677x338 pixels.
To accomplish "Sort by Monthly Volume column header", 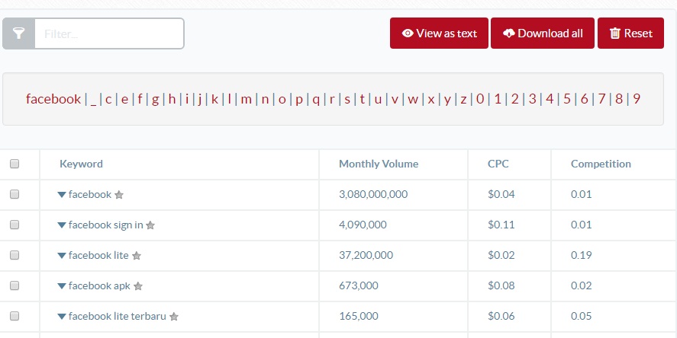I will coord(379,164).
